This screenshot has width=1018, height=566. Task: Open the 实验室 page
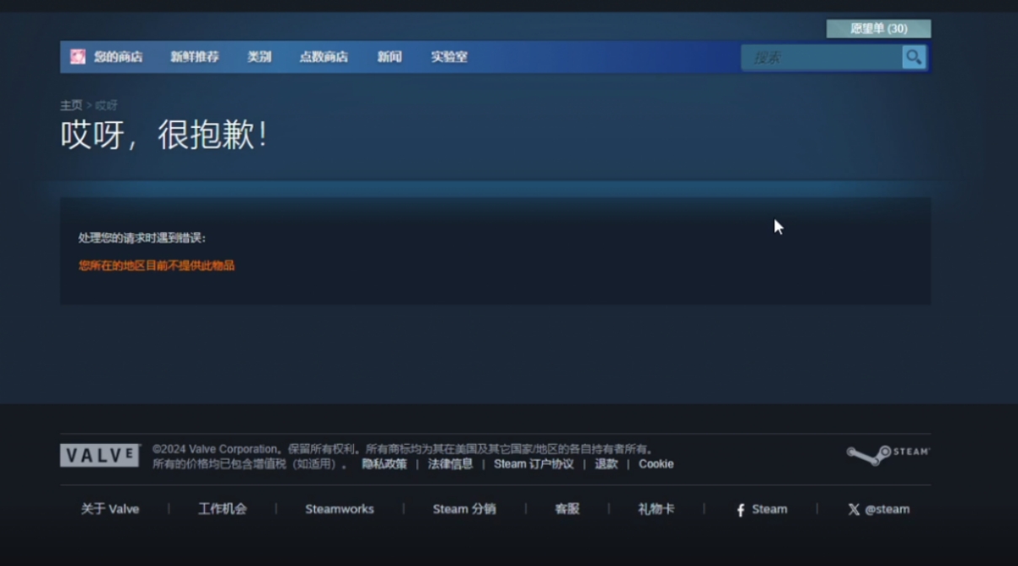coord(451,56)
